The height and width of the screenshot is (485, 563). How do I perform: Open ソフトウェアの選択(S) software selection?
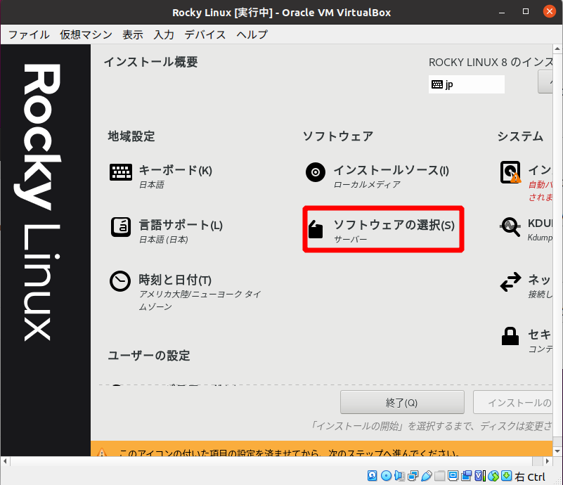(383, 229)
